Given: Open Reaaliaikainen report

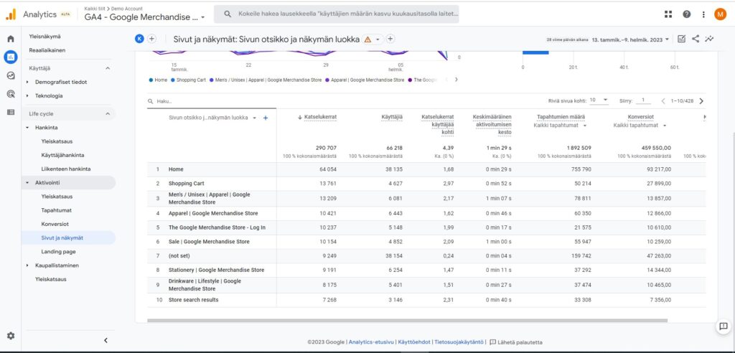Looking at the screenshot, I should (47, 50).
